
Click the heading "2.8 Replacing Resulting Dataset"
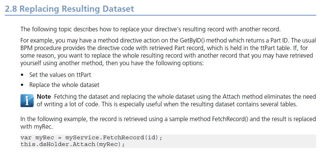pyautogui.click(x=69, y=9)
